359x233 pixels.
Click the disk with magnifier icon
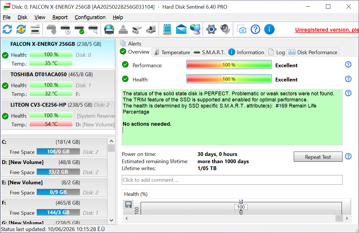93,29
